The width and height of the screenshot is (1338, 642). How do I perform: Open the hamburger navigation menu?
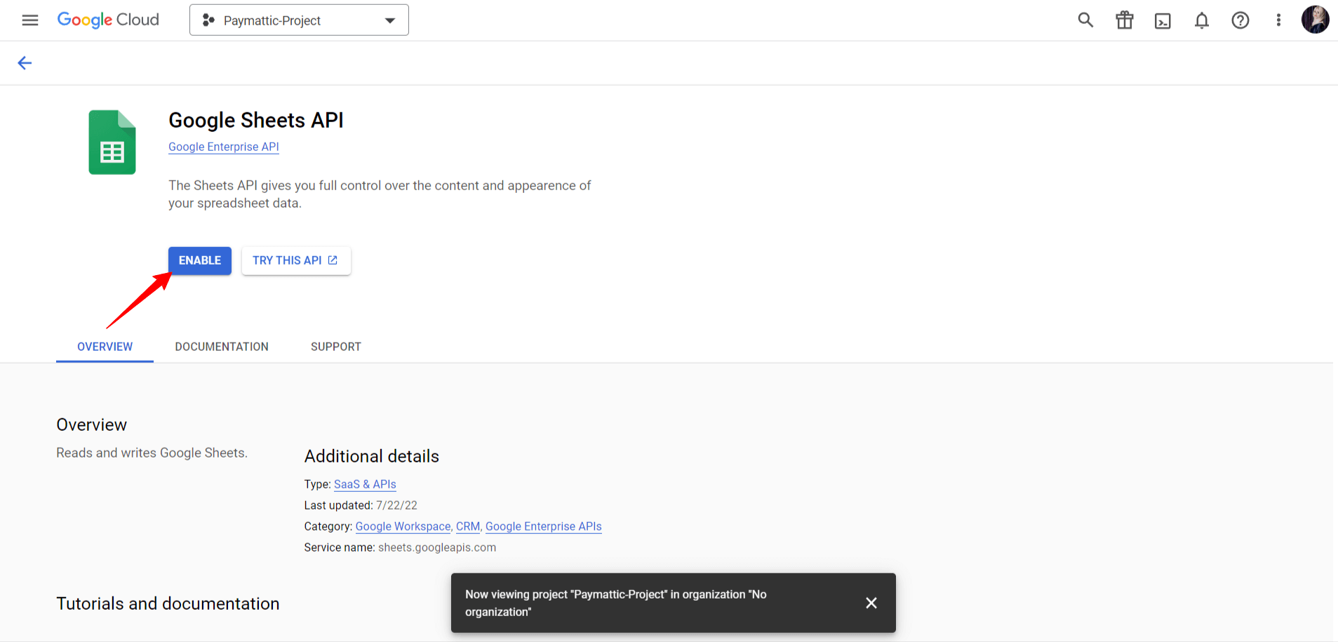point(30,20)
